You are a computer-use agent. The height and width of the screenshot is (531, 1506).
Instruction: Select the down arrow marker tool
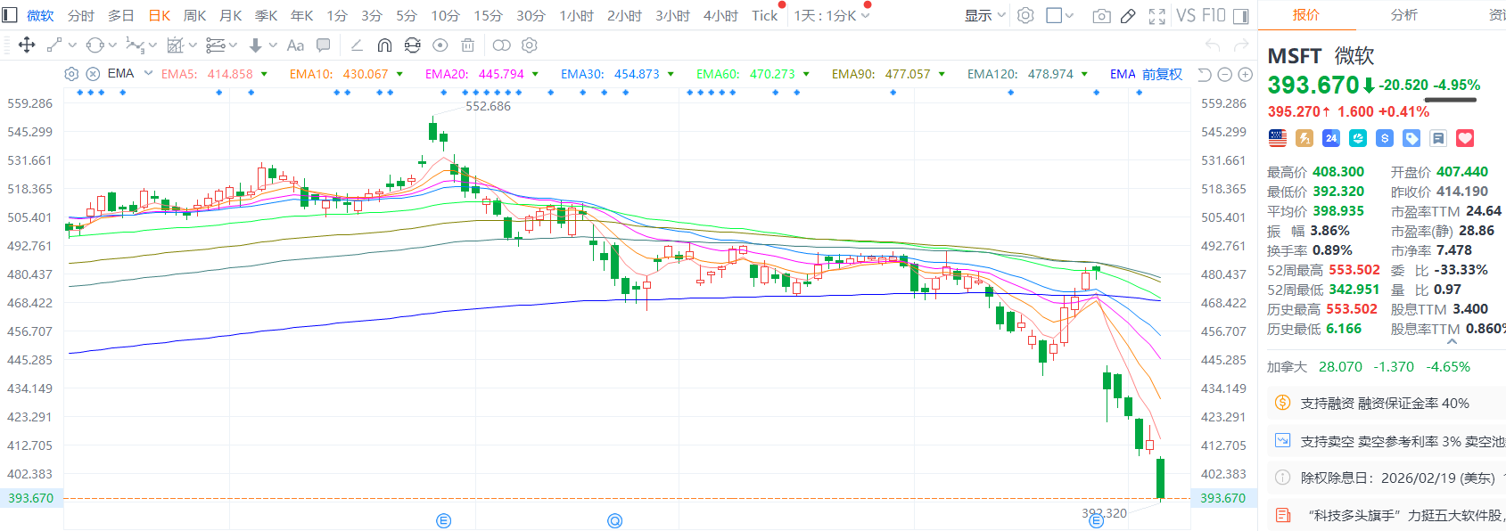coord(256,45)
